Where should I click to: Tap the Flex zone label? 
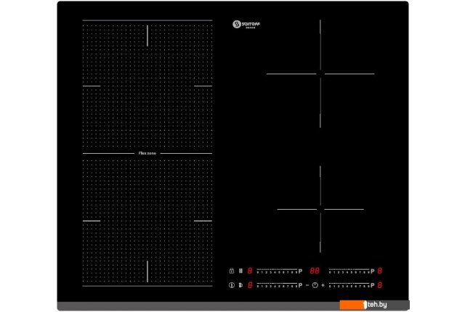tap(147, 153)
